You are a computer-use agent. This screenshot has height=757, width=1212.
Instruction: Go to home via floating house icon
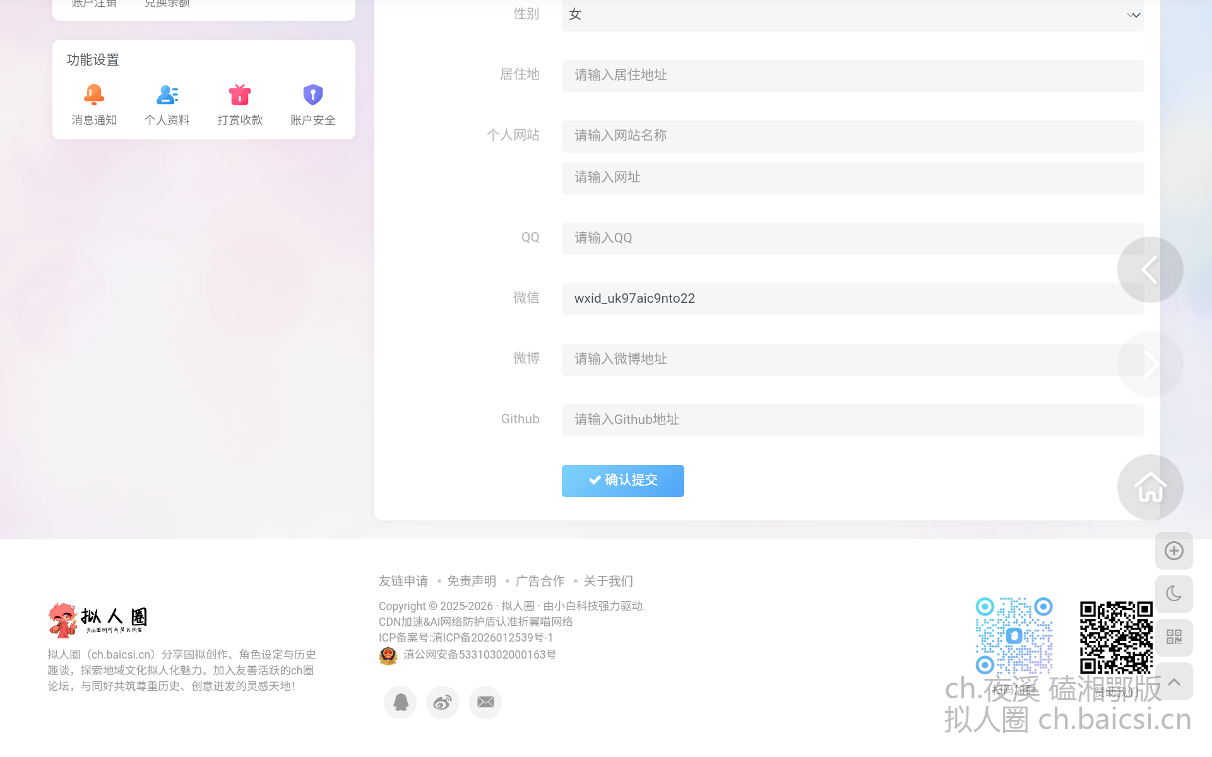click(1150, 487)
